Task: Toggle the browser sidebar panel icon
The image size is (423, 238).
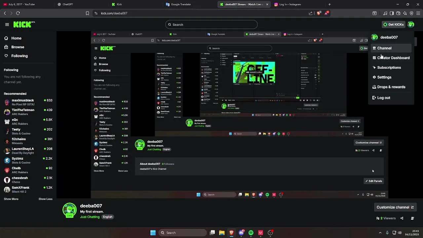Action: 392,13
